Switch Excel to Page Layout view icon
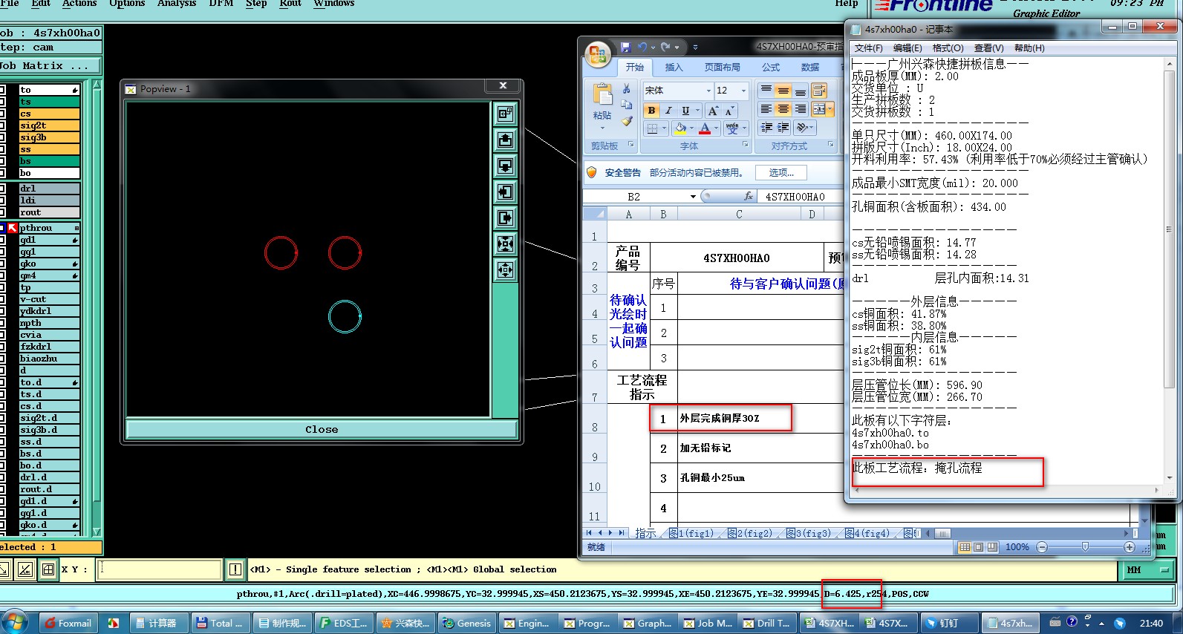Viewport: 1183px width, 634px height. pyautogui.click(x=978, y=547)
